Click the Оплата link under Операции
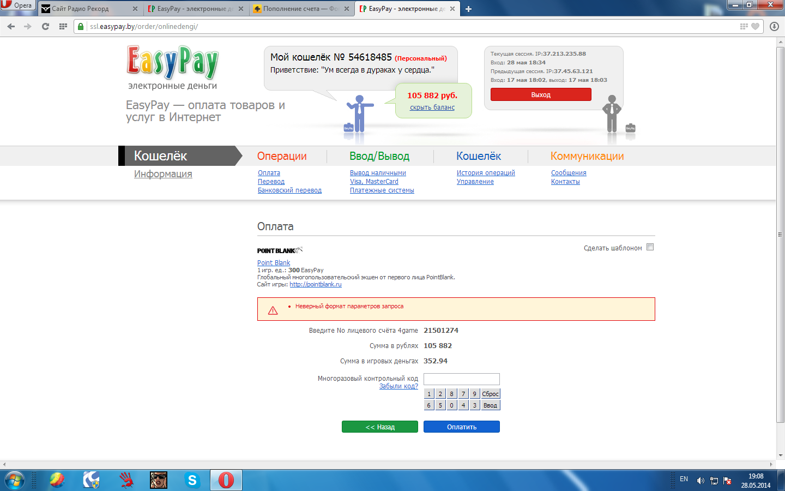The height and width of the screenshot is (491, 785). click(x=269, y=173)
